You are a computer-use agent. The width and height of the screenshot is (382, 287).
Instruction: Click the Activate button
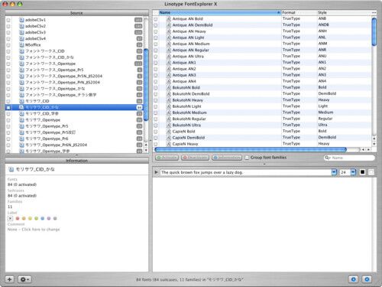click(167, 158)
